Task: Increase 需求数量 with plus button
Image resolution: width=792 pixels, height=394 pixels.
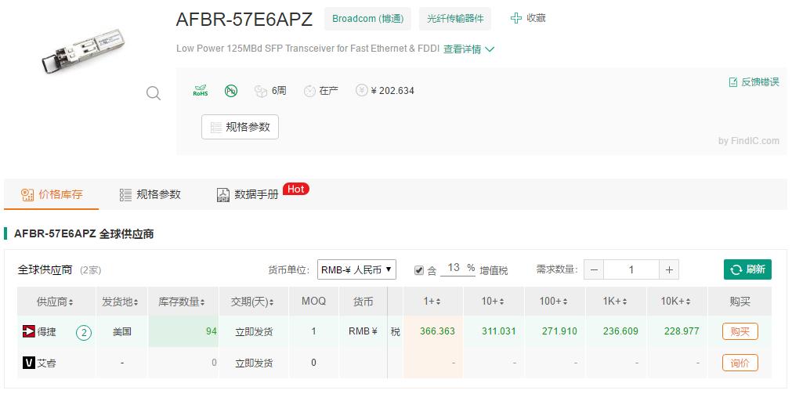Action: (x=669, y=270)
